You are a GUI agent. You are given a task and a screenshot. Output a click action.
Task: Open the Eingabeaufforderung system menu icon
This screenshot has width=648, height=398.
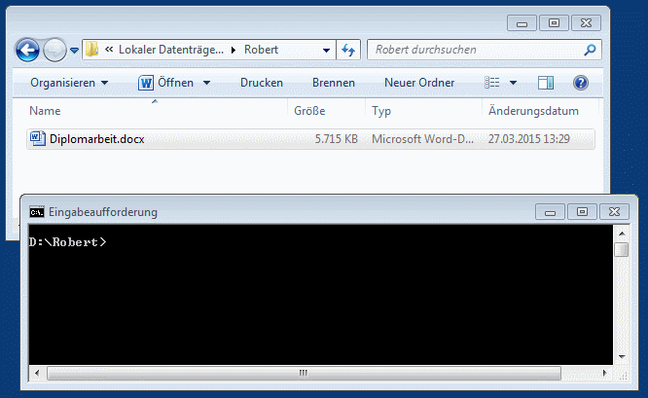point(37,212)
